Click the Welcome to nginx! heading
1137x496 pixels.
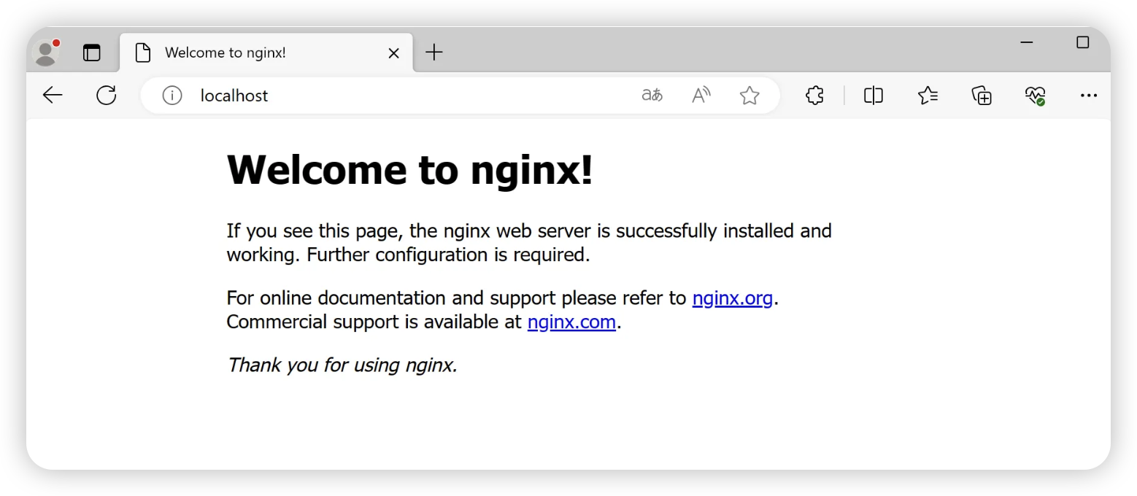(x=410, y=170)
